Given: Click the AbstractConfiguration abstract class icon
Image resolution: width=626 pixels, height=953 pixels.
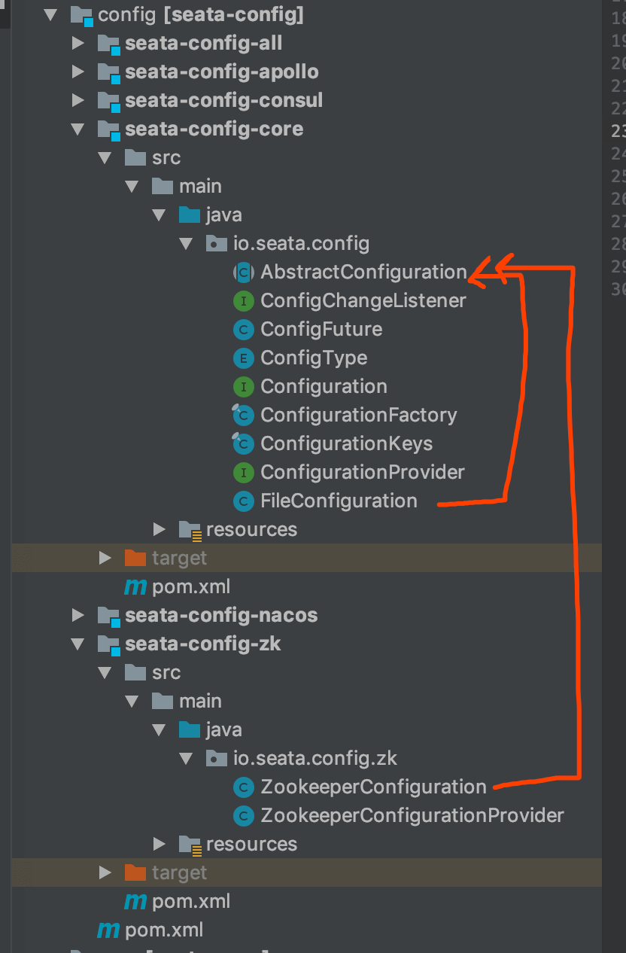Looking at the screenshot, I should pyautogui.click(x=242, y=273).
